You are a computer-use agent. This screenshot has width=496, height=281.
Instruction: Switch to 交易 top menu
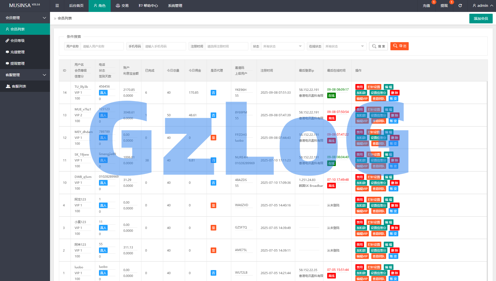pyautogui.click(x=122, y=6)
